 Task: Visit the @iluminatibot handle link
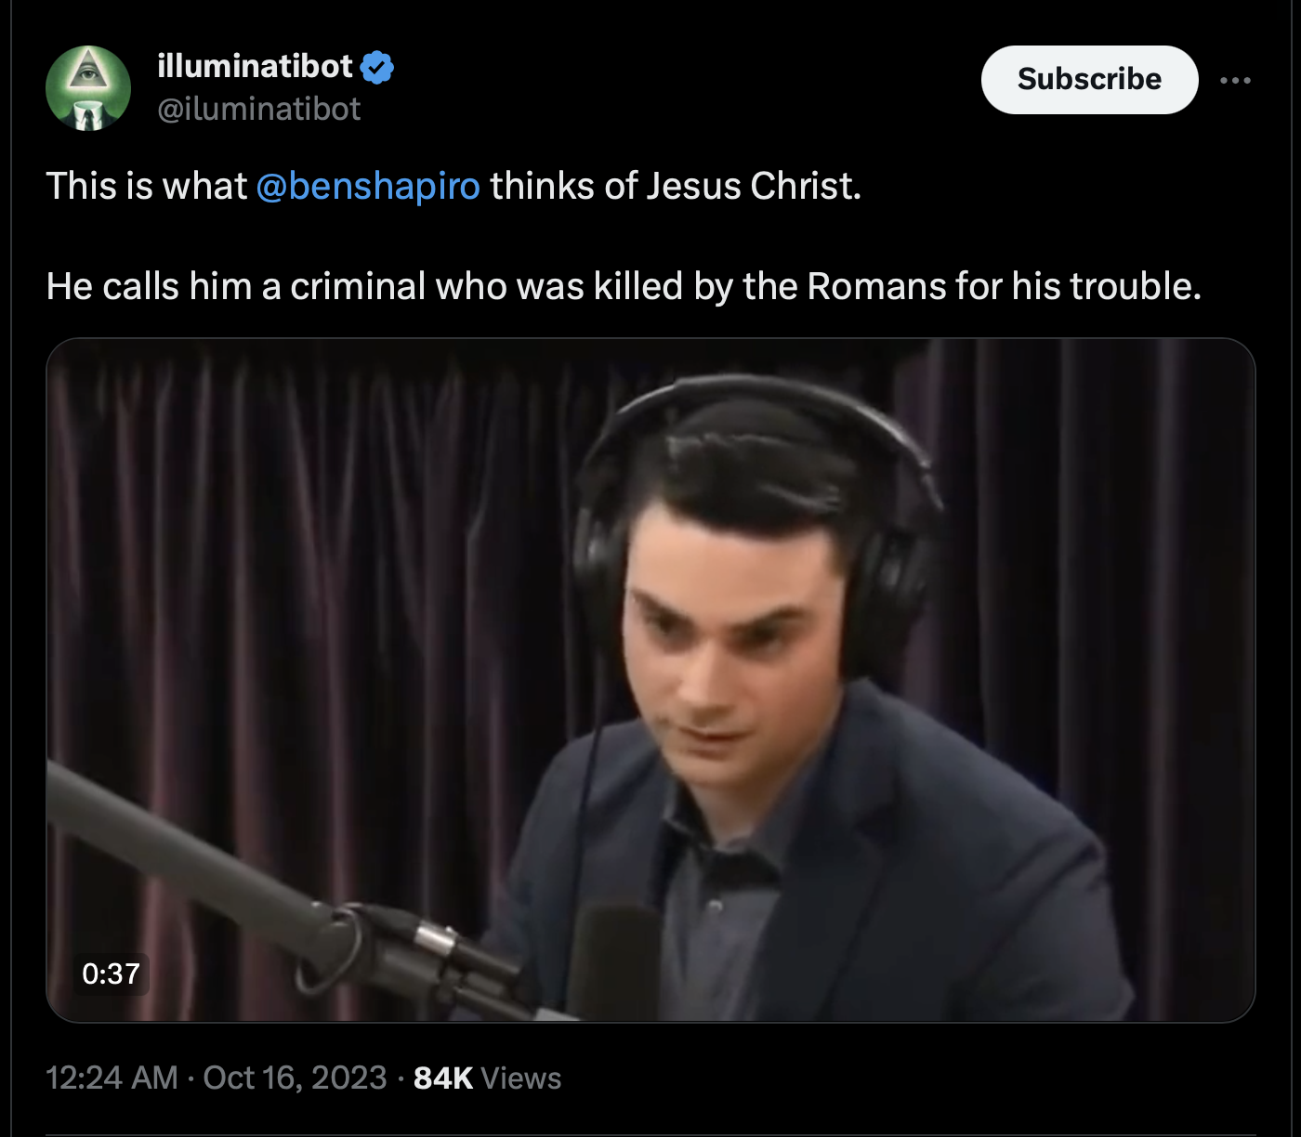tap(258, 110)
